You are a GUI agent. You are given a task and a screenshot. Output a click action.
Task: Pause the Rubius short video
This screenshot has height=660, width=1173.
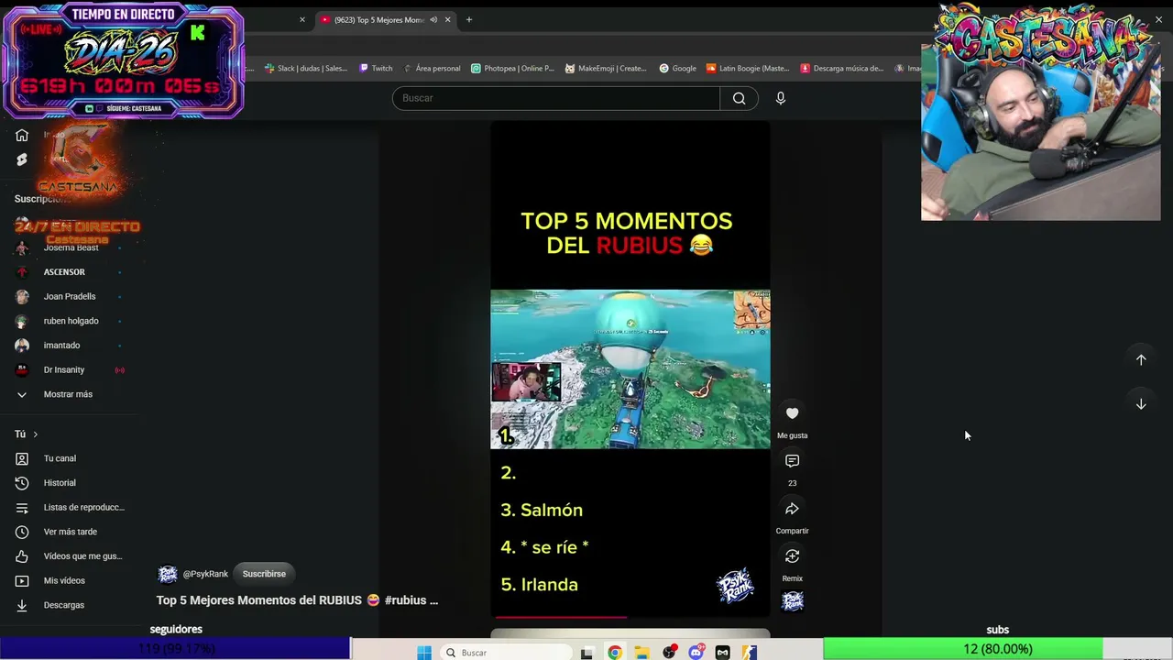(x=630, y=368)
